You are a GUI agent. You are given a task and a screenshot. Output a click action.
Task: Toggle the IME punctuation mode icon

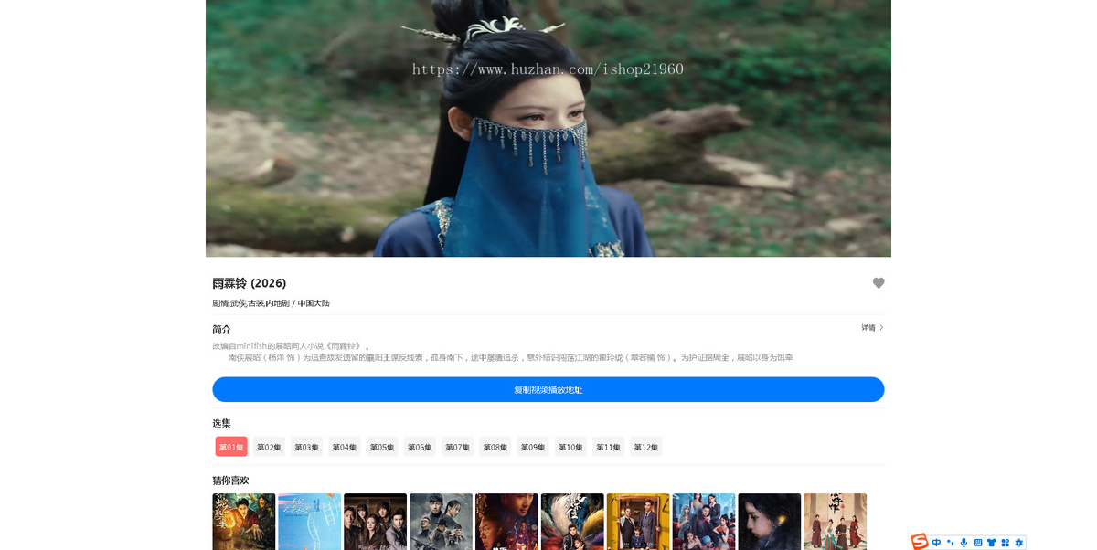[950, 543]
